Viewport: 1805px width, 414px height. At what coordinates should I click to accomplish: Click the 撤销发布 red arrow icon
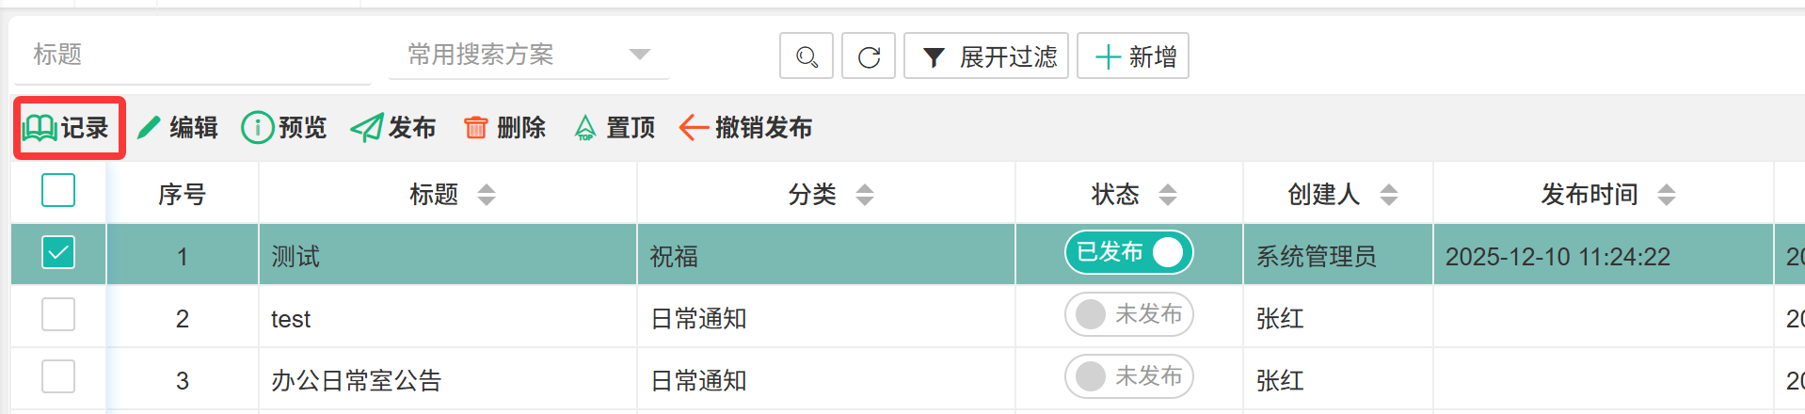[694, 128]
